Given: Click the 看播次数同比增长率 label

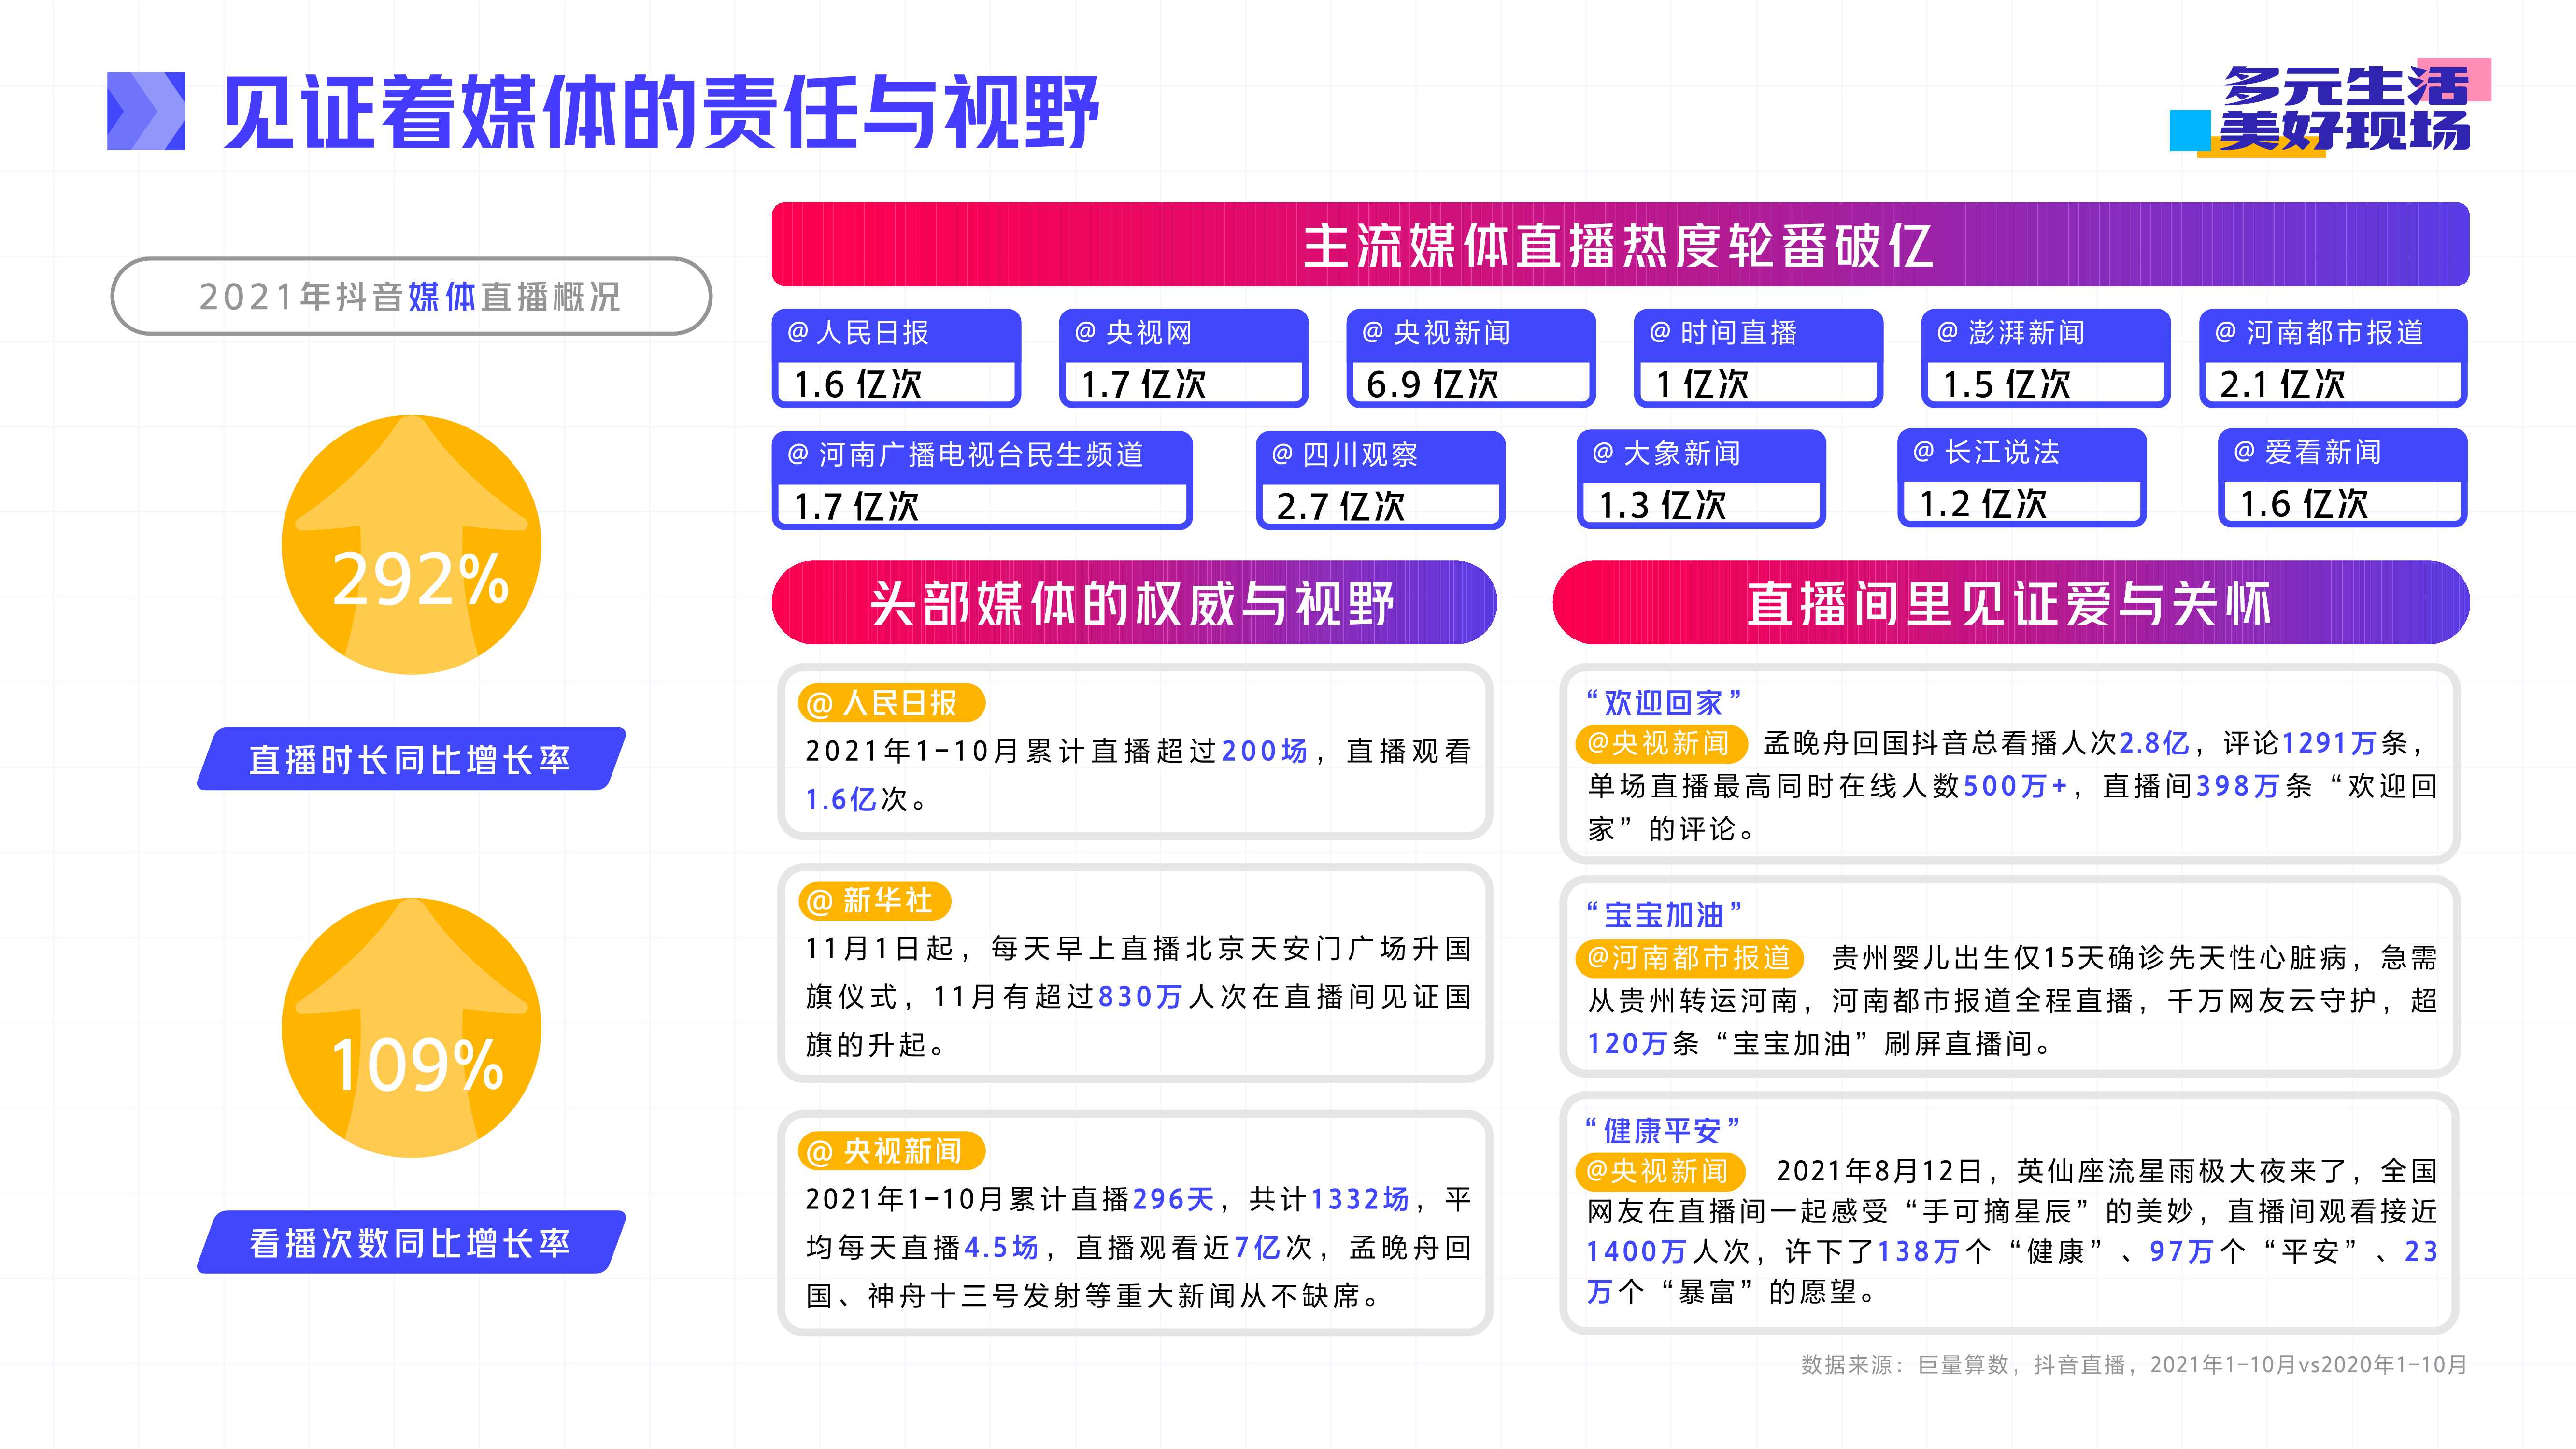Looking at the screenshot, I should (x=411, y=1242).
